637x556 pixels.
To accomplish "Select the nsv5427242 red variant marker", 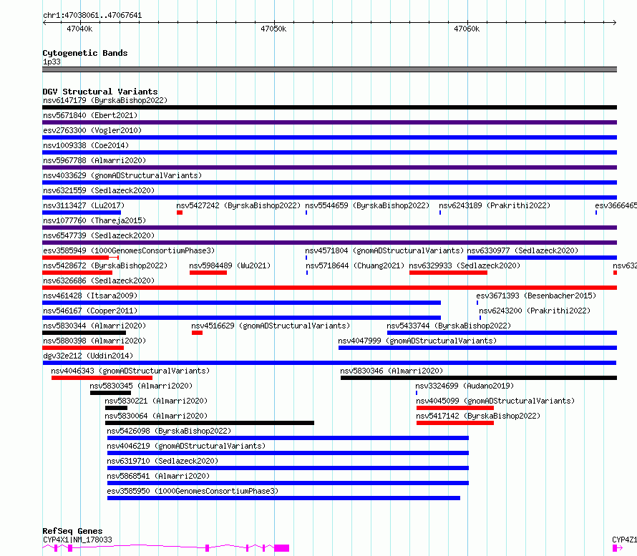I will (x=180, y=213).
